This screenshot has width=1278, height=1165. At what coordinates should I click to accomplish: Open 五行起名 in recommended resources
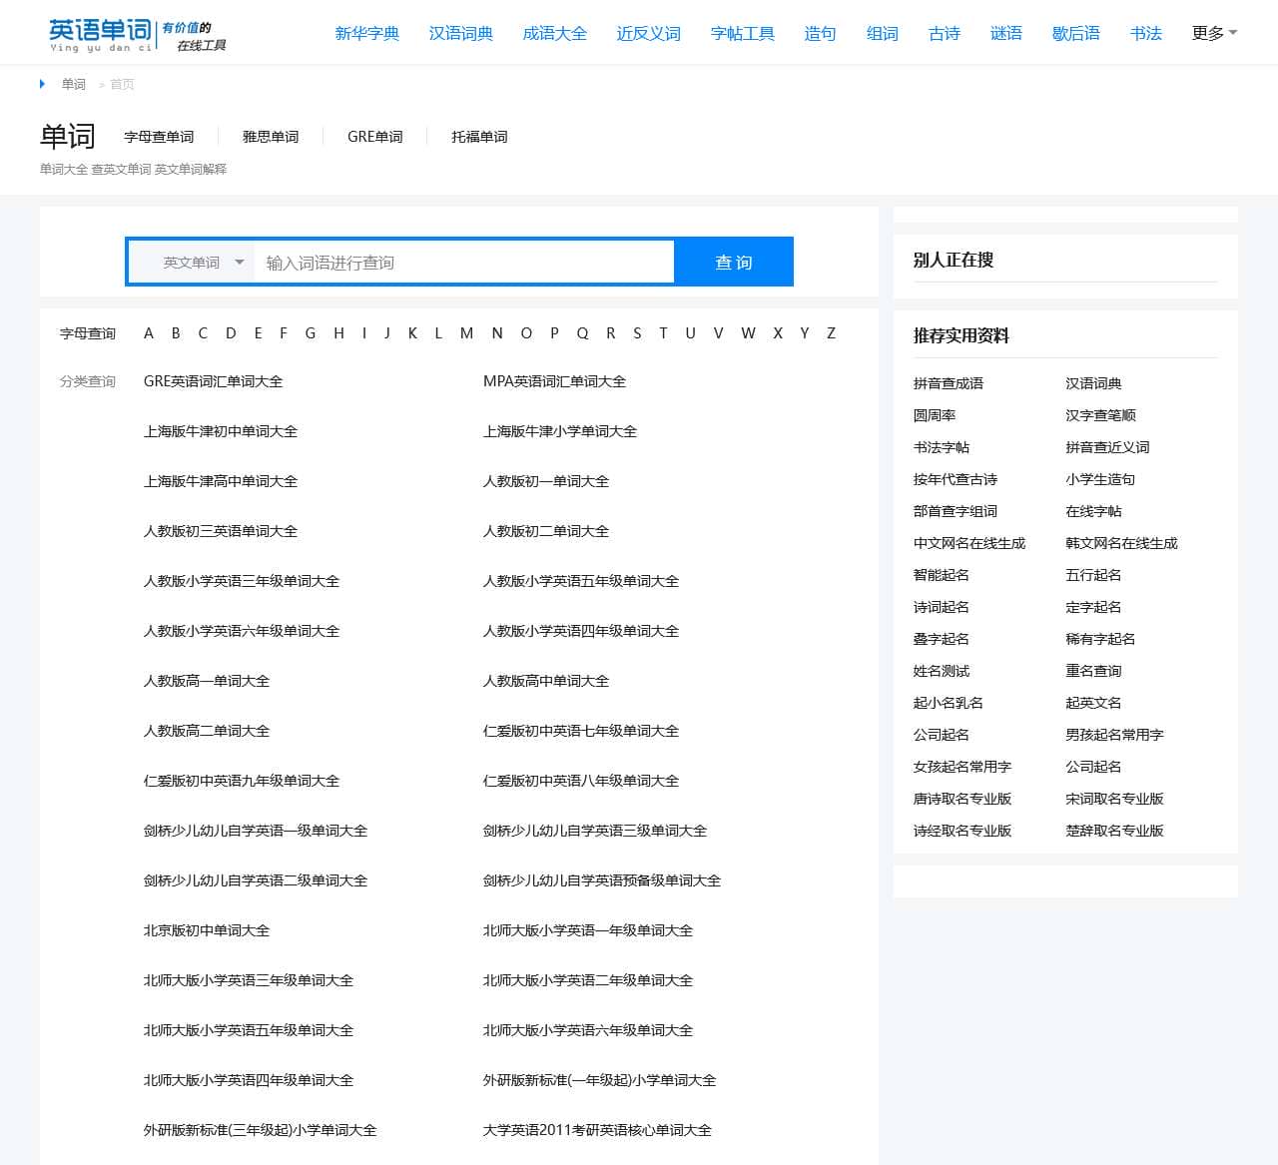1093,575
